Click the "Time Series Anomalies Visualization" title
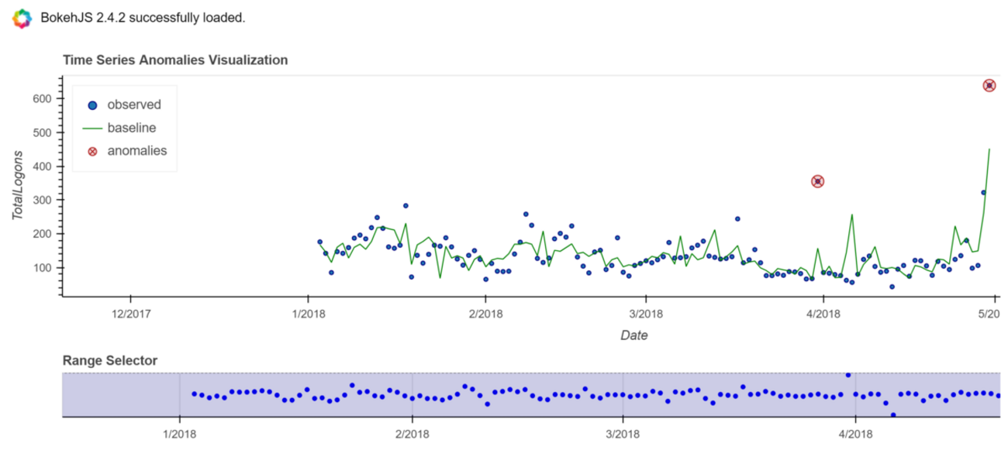This screenshot has height=450, width=1008. pos(175,60)
